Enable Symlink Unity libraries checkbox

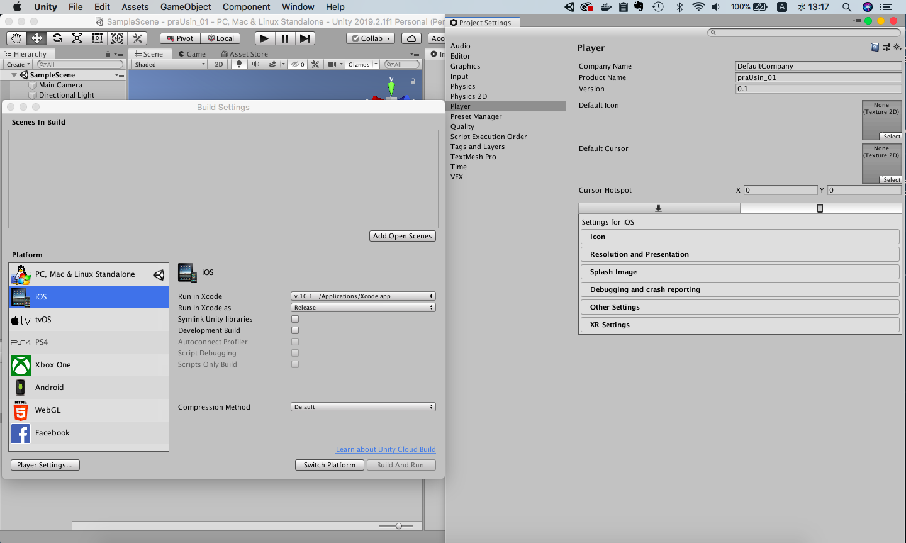point(295,319)
